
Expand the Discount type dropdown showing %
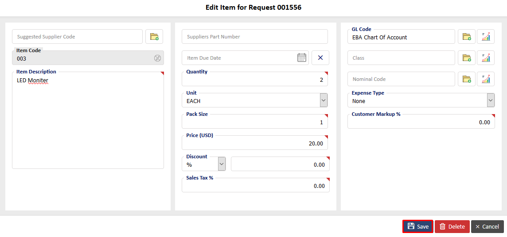coord(222,164)
